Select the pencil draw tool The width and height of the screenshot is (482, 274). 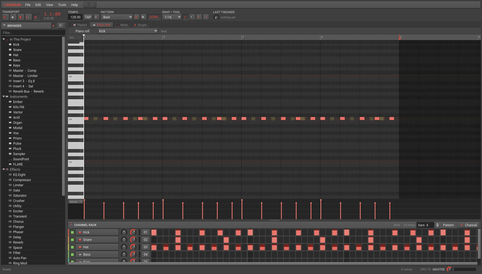(x=185, y=17)
